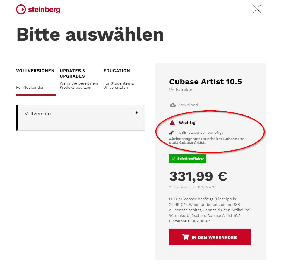
Task: Click the red warning triangle icon
Action: tap(172, 123)
